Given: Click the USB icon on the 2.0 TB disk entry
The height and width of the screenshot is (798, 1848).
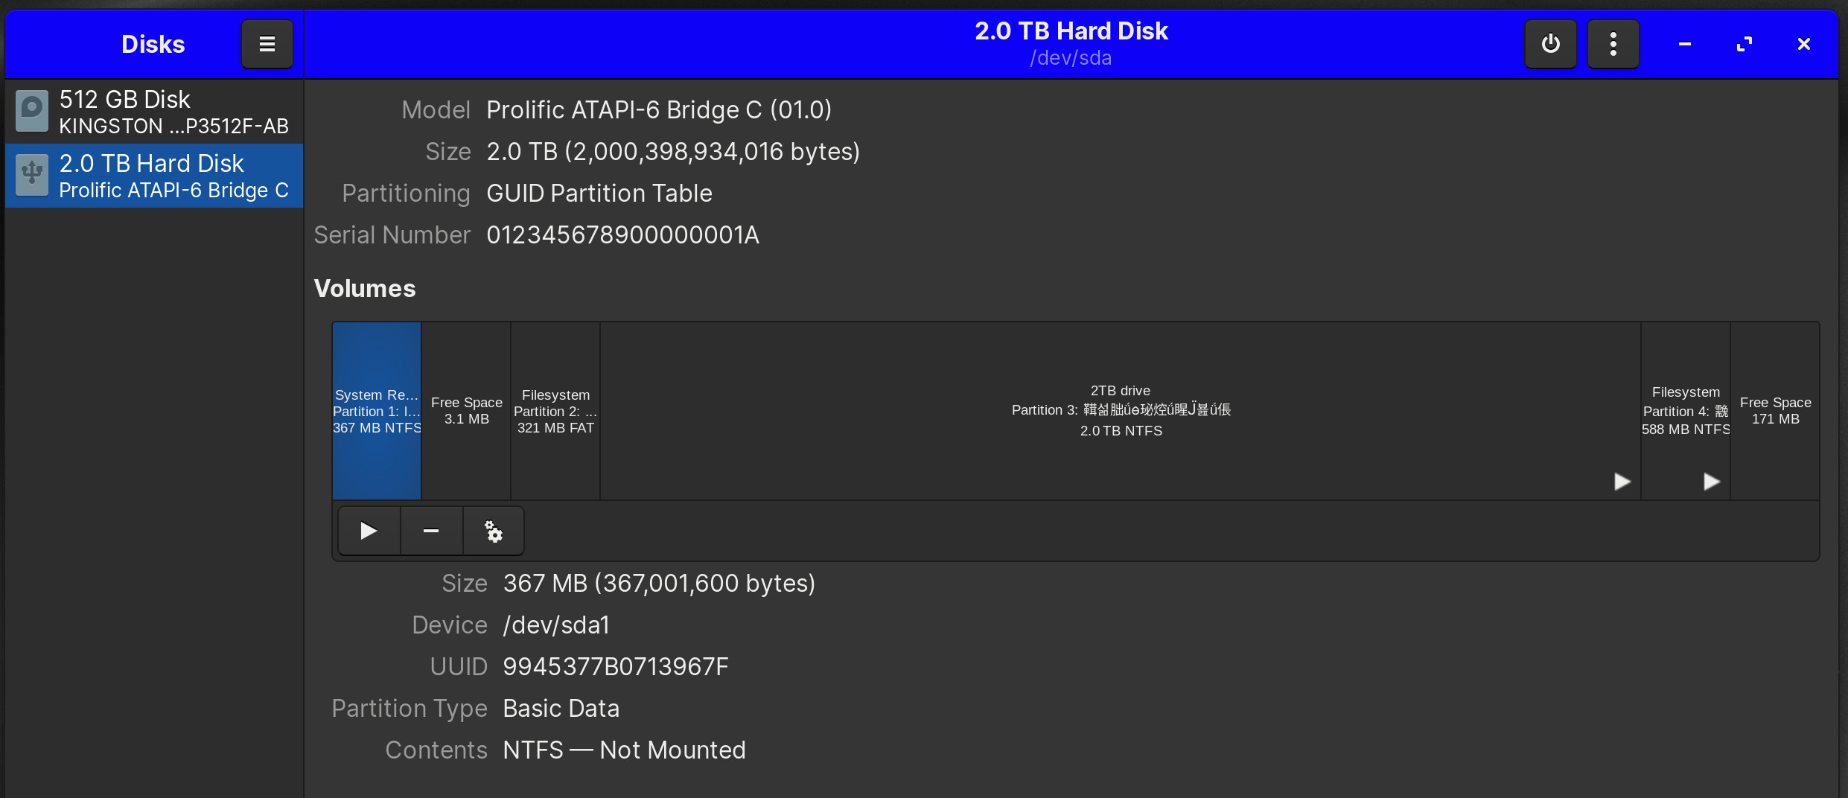Looking at the screenshot, I should (x=31, y=175).
